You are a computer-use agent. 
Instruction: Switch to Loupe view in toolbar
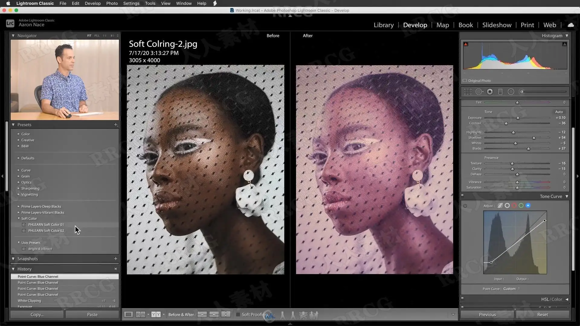[x=128, y=315]
